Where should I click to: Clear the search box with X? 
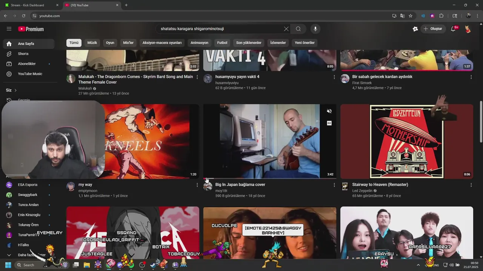286,29
